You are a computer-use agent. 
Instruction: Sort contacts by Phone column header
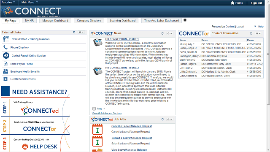(x=250, y=40)
